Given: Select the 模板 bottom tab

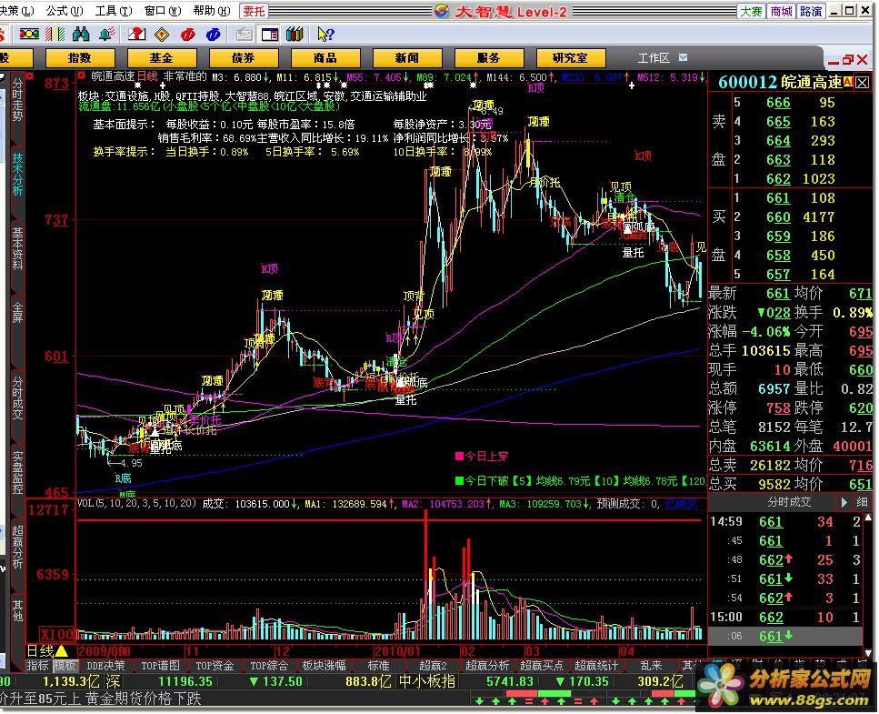Looking at the screenshot, I should [64, 666].
